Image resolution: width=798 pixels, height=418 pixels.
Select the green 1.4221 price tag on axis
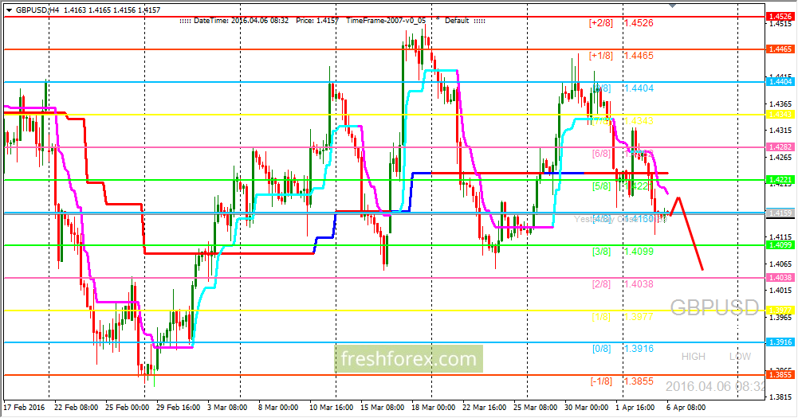[780, 179]
